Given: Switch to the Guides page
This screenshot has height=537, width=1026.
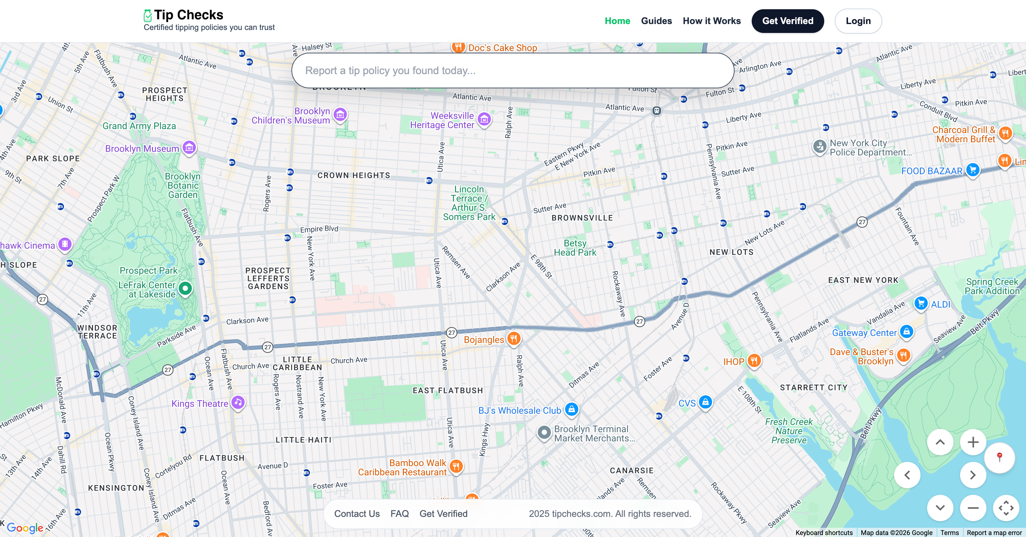Looking at the screenshot, I should coord(656,21).
